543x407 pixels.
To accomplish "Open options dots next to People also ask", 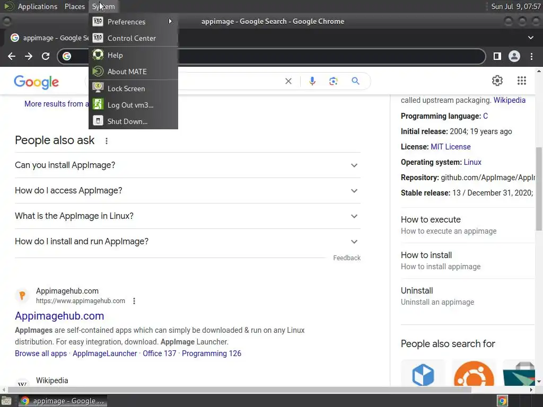I will coord(107,141).
